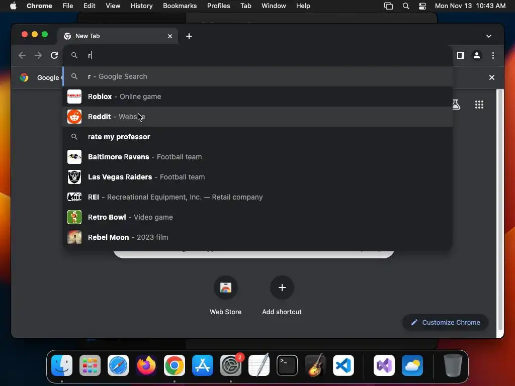
Task: Click the Forward navigation arrow
Action: (x=38, y=55)
